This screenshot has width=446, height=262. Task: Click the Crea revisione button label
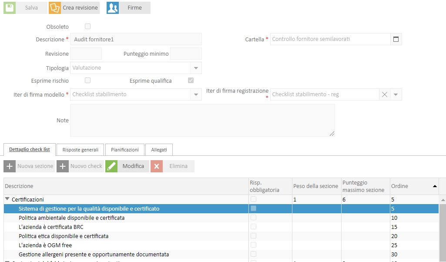80,8
